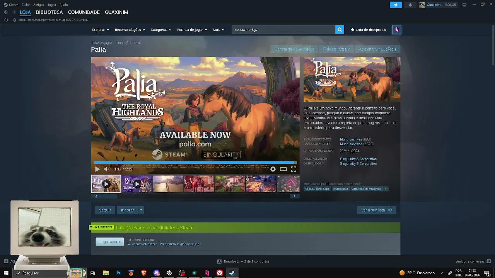495x278 pixels.
Task: Switch to the COMUNIDADE tab
Action: coord(84,12)
